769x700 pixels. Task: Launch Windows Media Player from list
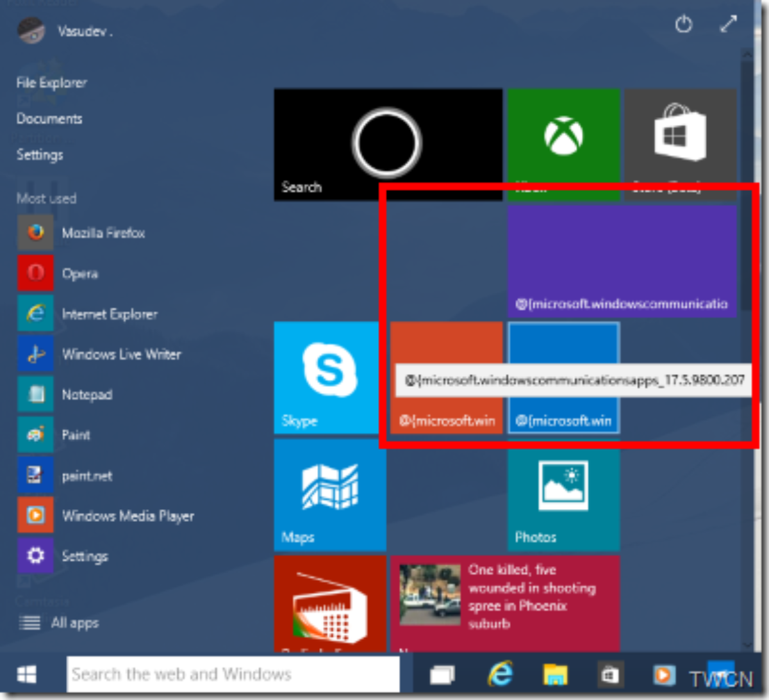coord(106,516)
